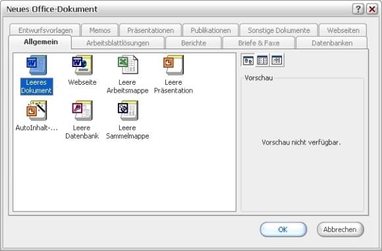Click the 'Leere Sammelmappe' label text
This screenshot has height=251, width=382.
[x=128, y=132]
